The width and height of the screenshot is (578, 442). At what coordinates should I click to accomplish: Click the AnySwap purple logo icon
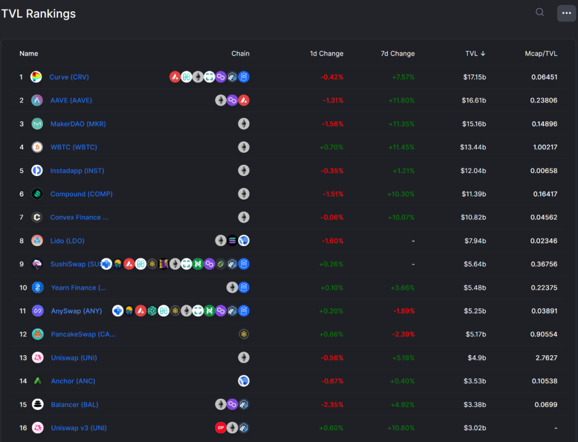click(37, 311)
